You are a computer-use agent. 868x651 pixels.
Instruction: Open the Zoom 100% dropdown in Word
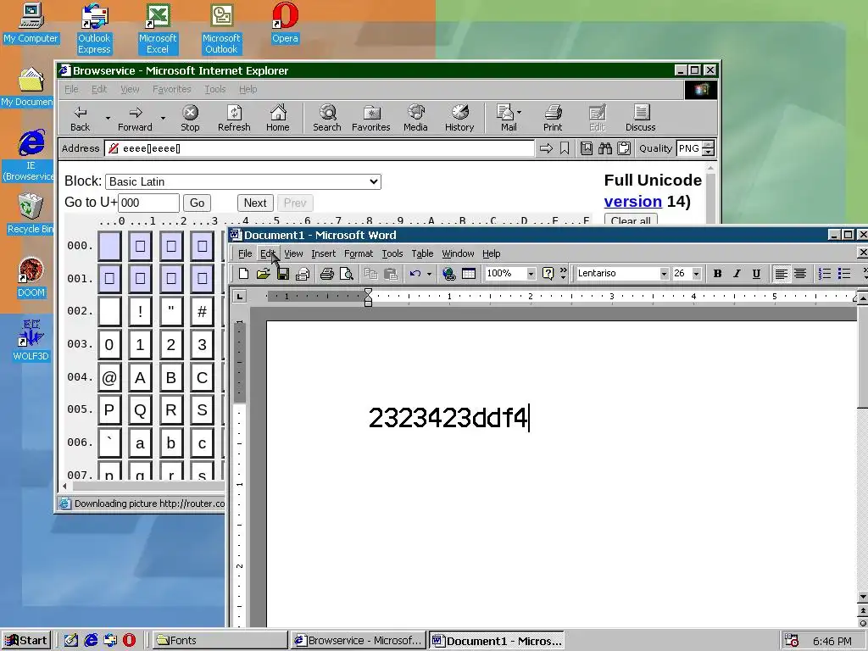point(531,274)
